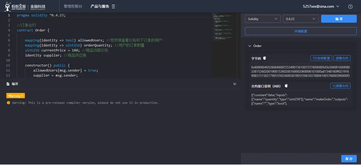Click the 编译 panel title
Viewport: 361px width, 165px height.
15,84
